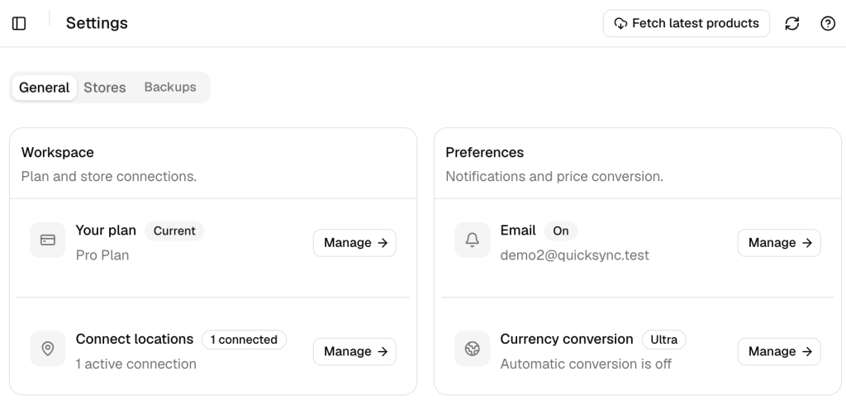This screenshot has height=409, width=846.
Task: Click Plan and store connections description
Action: click(x=109, y=177)
